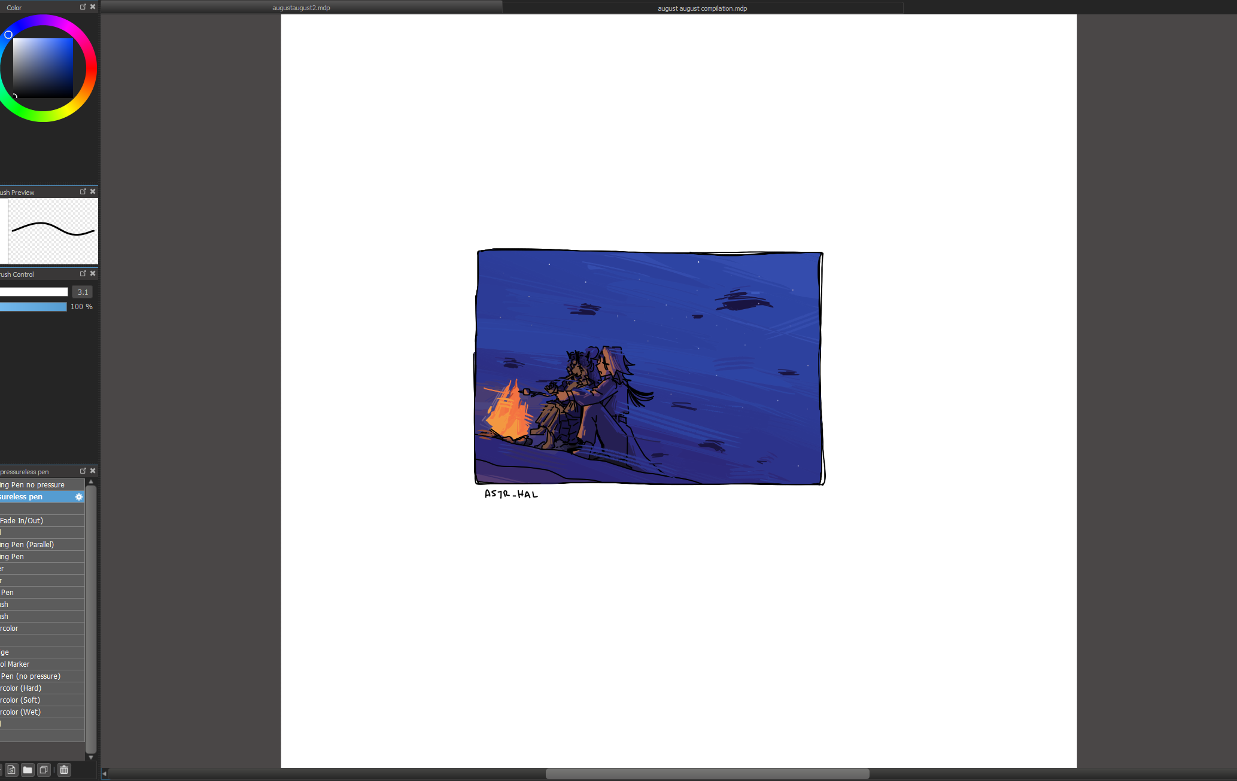
Task: Select the Watercolor (Soft) brush
Action: click(x=36, y=700)
